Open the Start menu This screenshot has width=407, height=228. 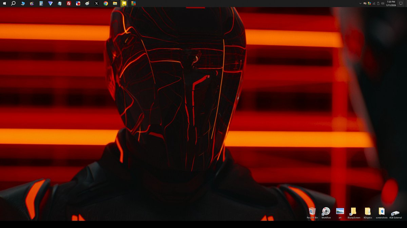click(x=4, y=3)
